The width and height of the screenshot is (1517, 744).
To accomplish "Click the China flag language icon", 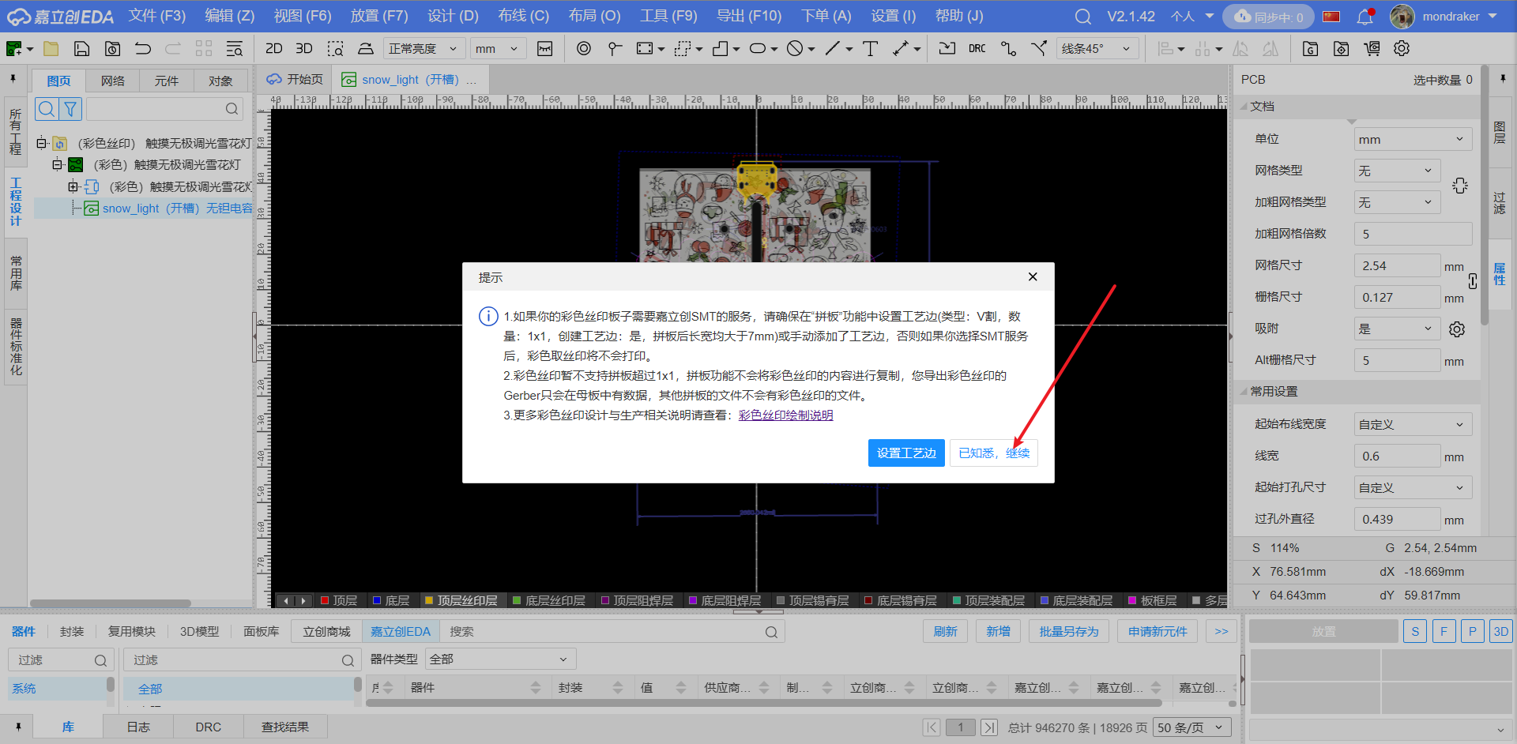I will tap(1331, 17).
